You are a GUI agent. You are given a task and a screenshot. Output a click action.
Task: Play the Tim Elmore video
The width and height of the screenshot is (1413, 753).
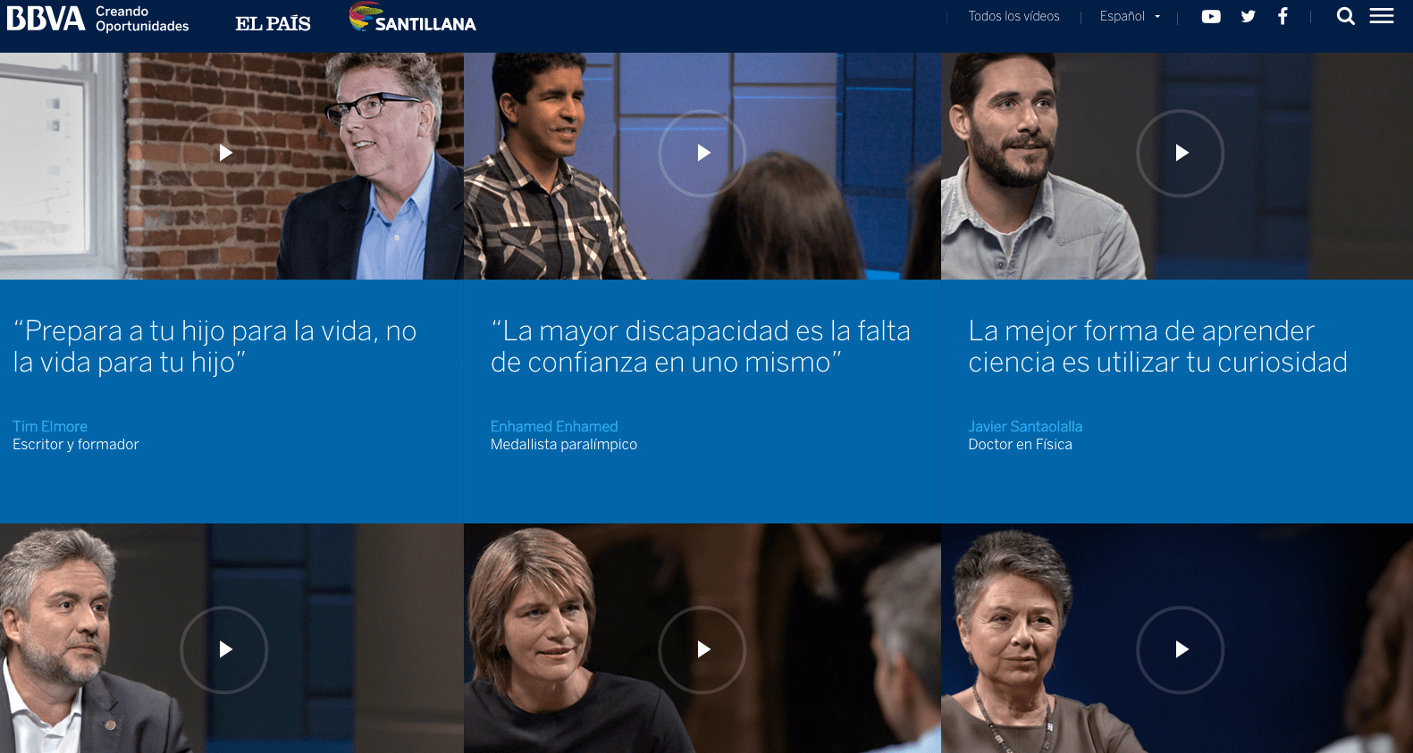pyautogui.click(x=224, y=153)
